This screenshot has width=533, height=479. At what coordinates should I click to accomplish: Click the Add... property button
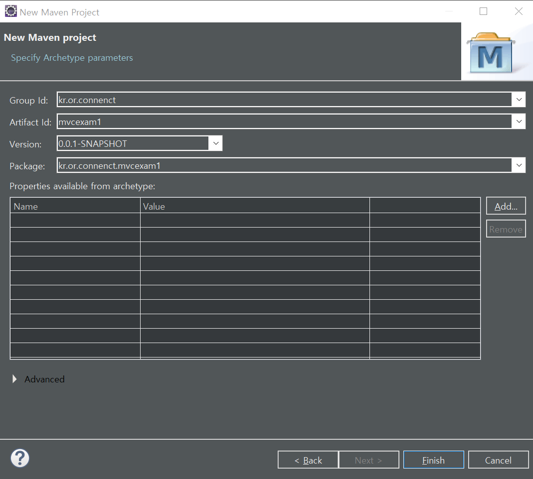tap(506, 206)
